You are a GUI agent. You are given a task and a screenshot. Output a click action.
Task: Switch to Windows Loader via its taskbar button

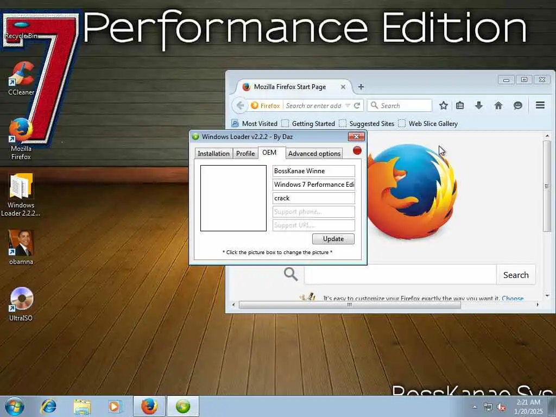(x=183, y=406)
